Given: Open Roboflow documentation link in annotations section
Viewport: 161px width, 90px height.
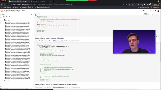Looking at the screenshot, I should [59, 87].
